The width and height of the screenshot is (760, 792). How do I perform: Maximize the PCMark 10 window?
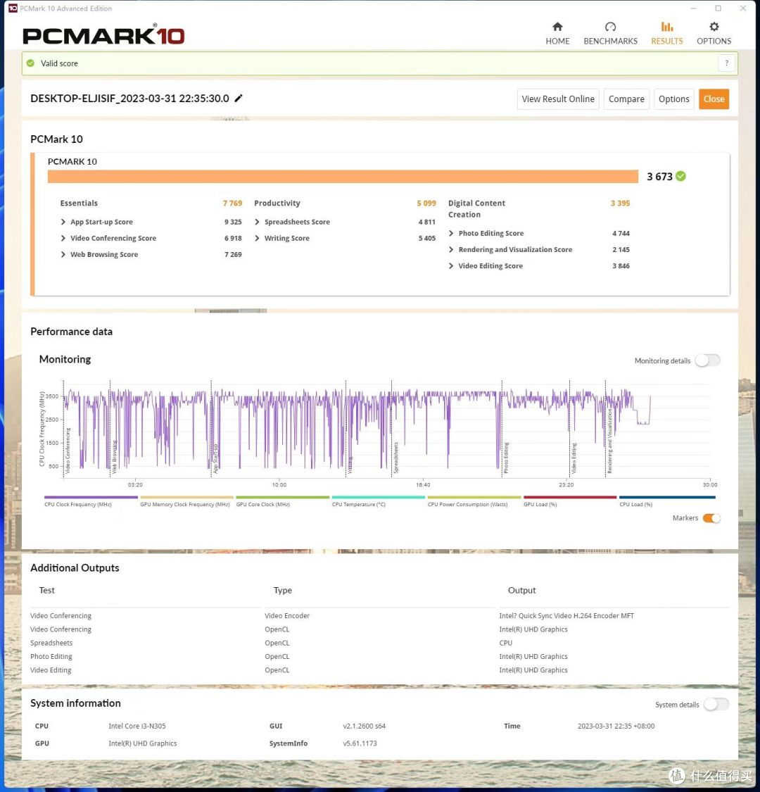[718, 8]
